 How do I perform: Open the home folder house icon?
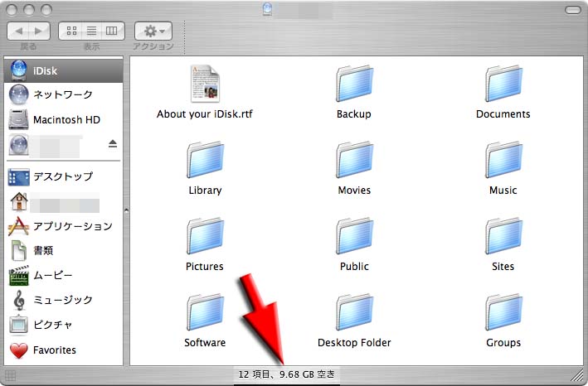(x=19, y=201)
